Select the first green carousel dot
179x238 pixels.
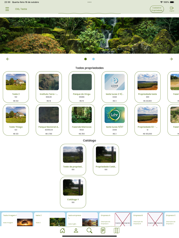tap(86, 59)
